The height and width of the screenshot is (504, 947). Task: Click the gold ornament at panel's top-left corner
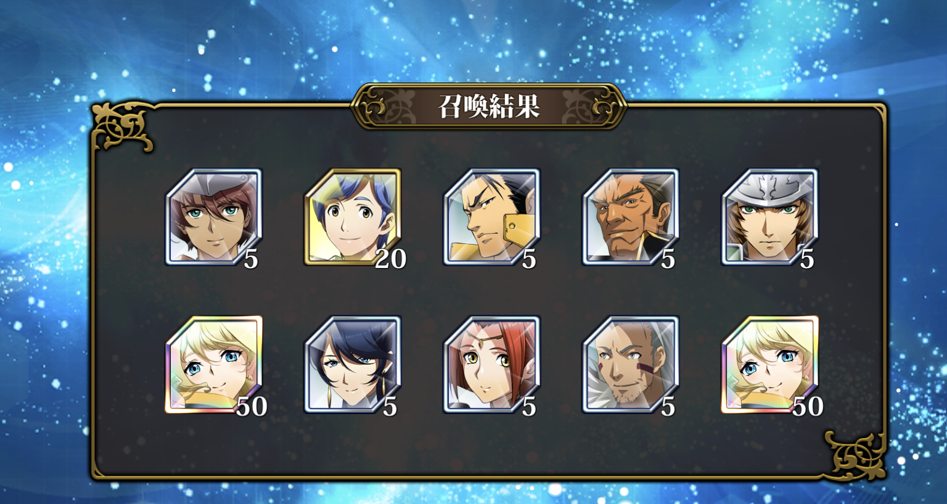[x=123, y=127]
